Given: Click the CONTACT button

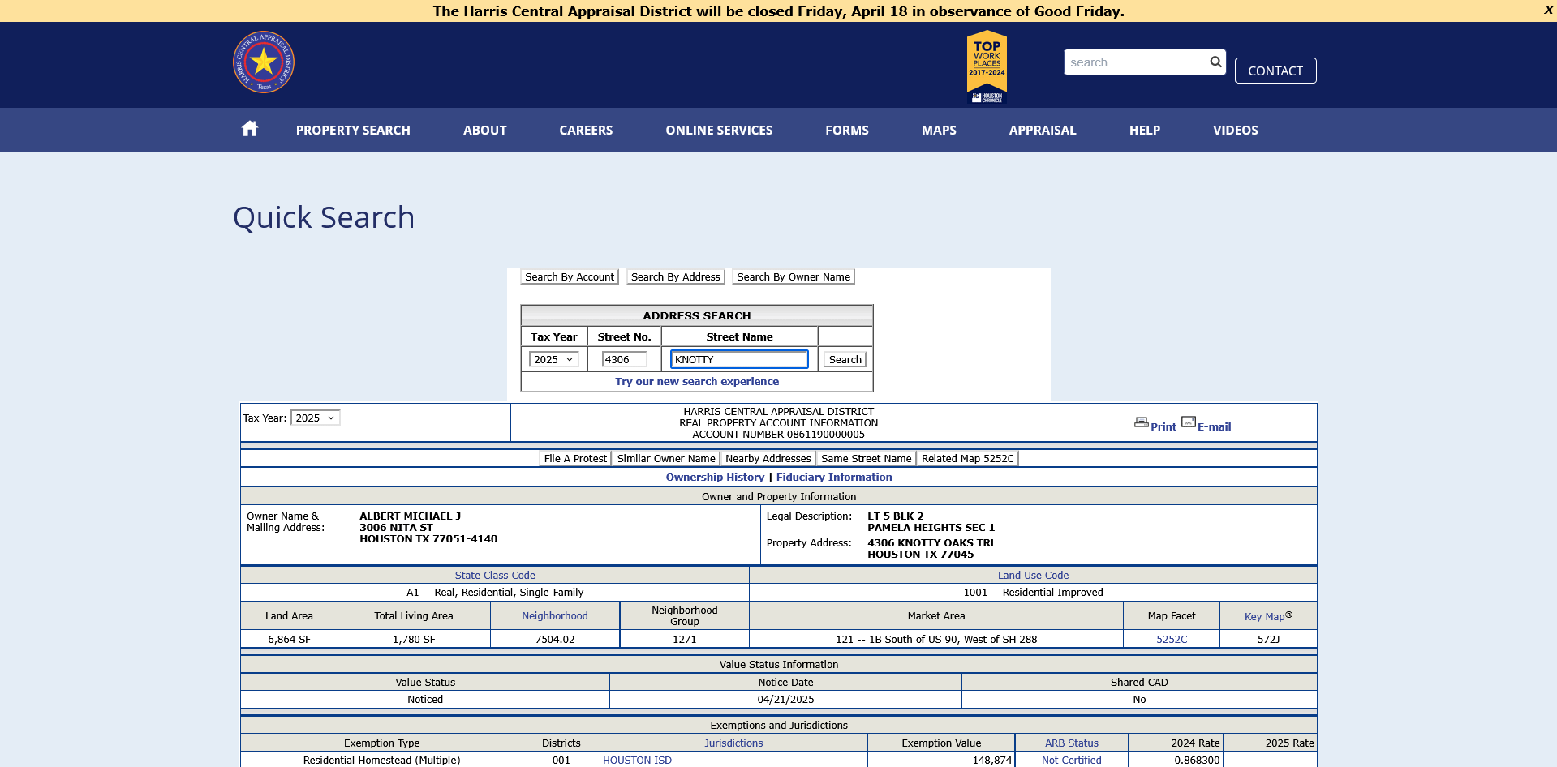Looking at the screenshot, I should click(x=1275, y=71).
